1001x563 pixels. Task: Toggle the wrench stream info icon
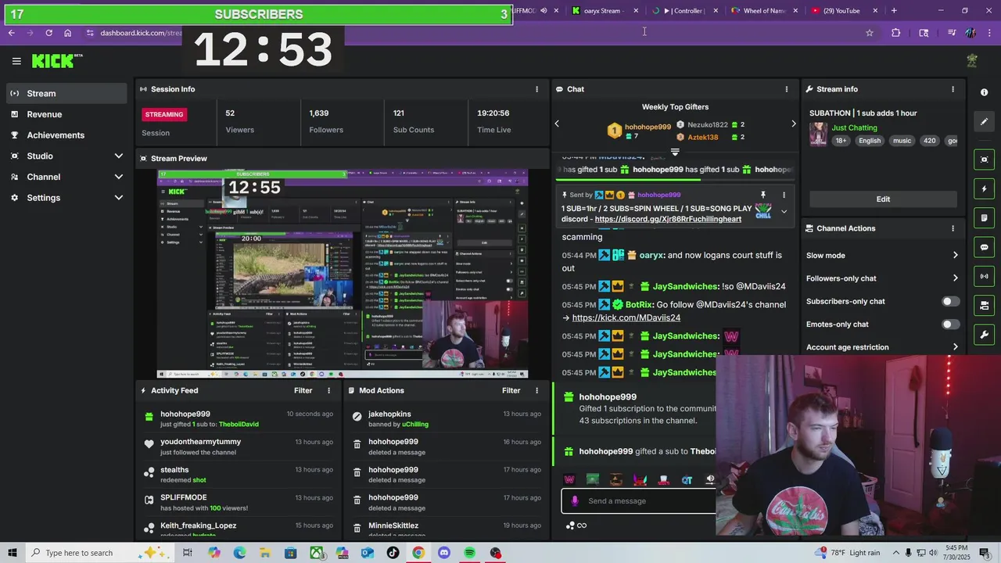[984, 335]
